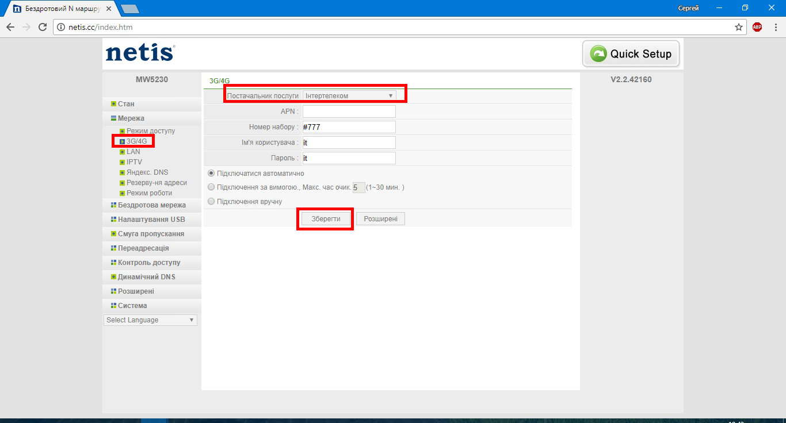The image size is (786, 423).
Task: Click the Номер набору input field
Action: click(349, 127)
